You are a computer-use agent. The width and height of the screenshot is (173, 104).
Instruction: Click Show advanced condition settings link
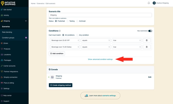100,59
